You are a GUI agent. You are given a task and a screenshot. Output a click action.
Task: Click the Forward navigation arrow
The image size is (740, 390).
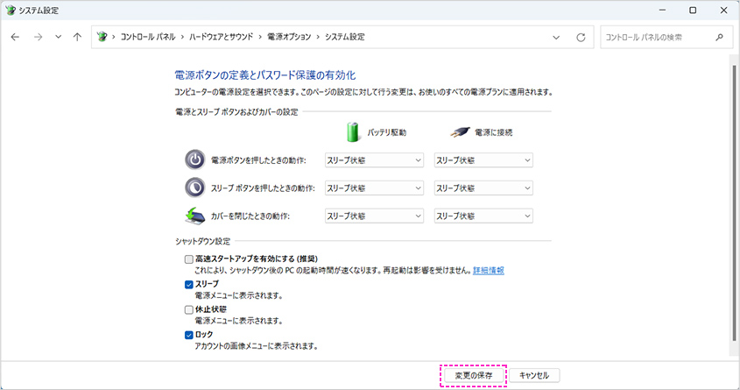tap(37, 38)
